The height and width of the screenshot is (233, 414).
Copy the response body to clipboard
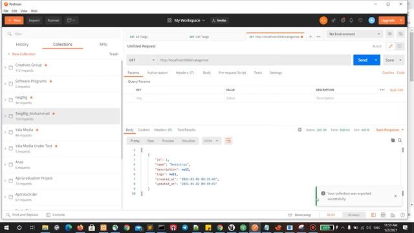[x=393, y=140]
